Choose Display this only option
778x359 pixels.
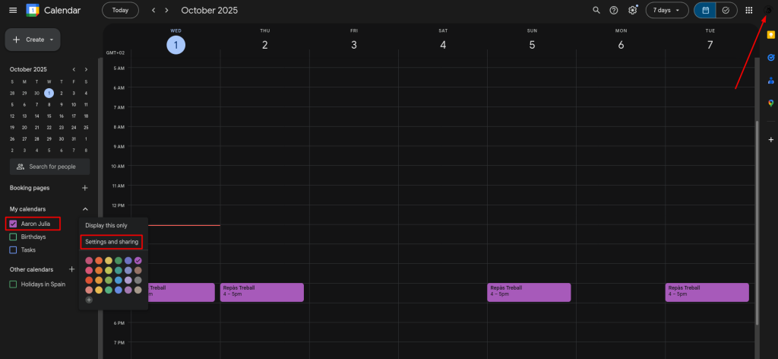pos(106,226)
